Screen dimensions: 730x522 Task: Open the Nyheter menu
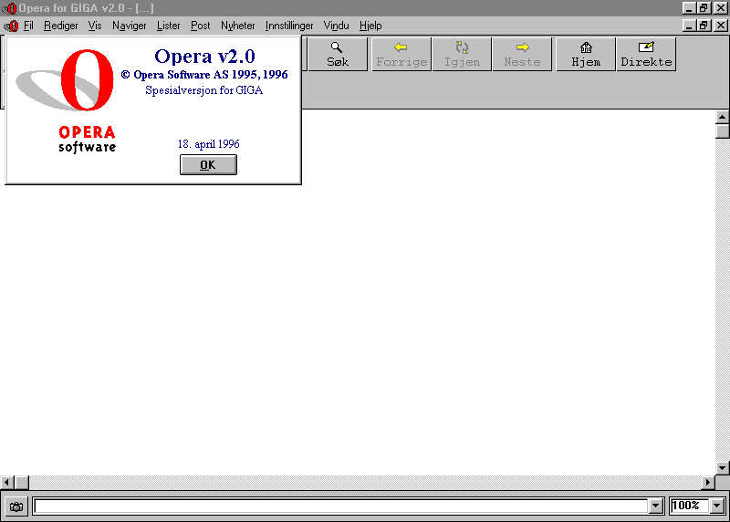(x=238, y=26)
